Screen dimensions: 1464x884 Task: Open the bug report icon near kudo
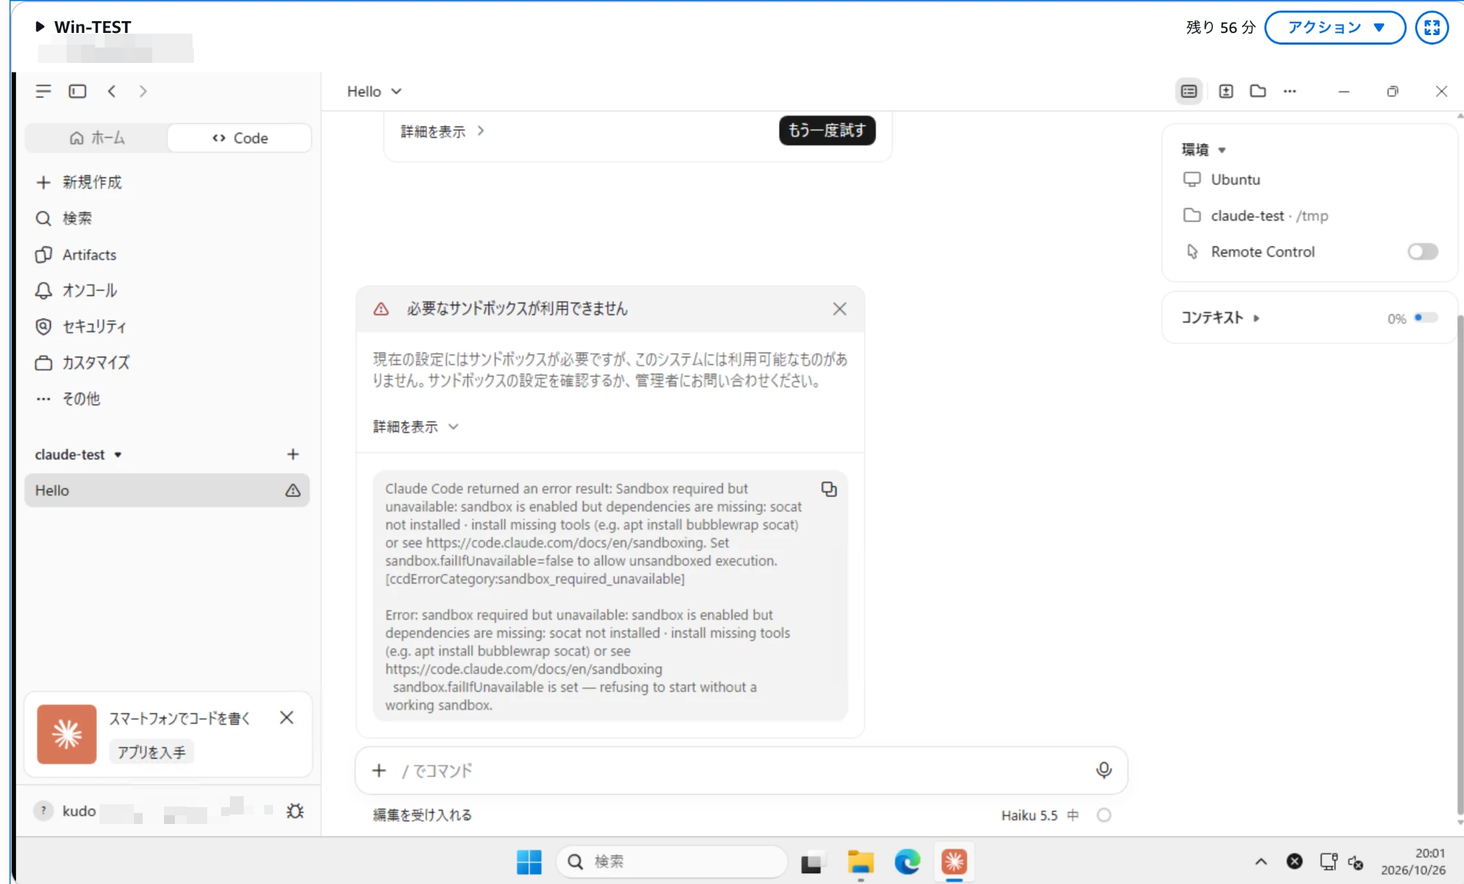click(x=295, y=811)
